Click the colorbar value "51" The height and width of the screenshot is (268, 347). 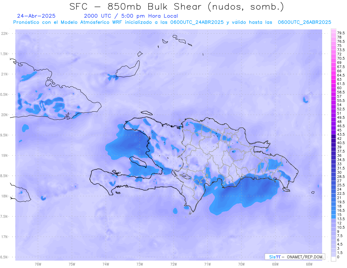click(339, 113)
